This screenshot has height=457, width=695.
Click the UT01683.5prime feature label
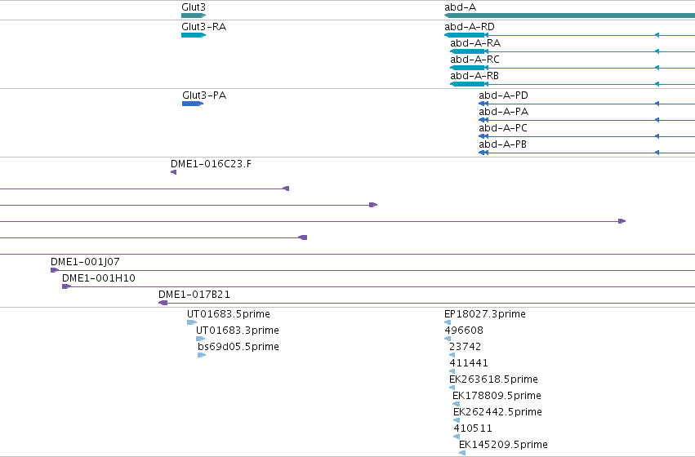click(229, 314)
